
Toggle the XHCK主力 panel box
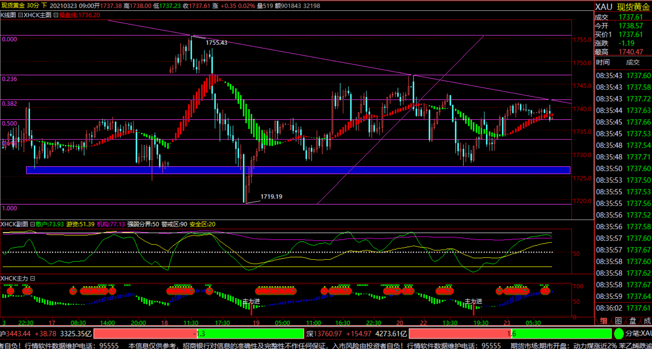(33, 279)
